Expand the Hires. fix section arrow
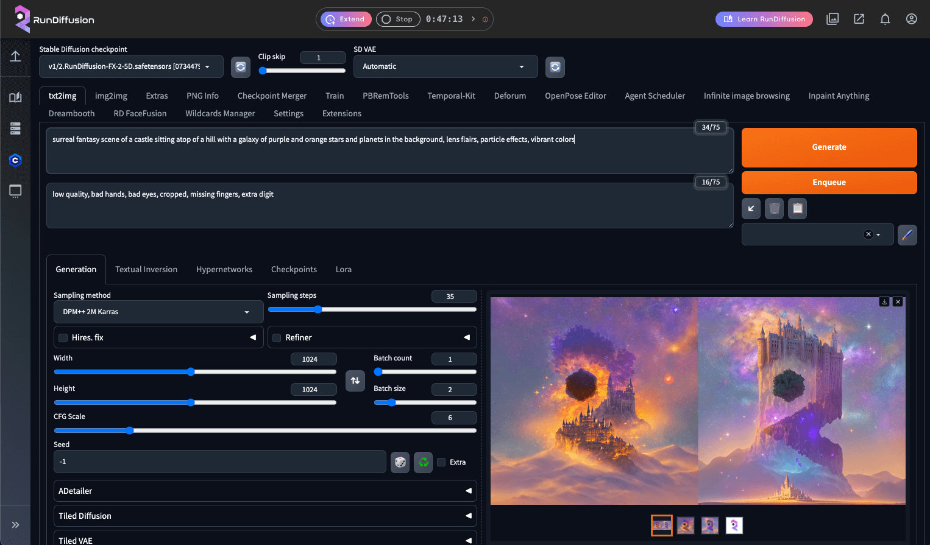This screenshot has height=545, width=930. coord(253,337)
